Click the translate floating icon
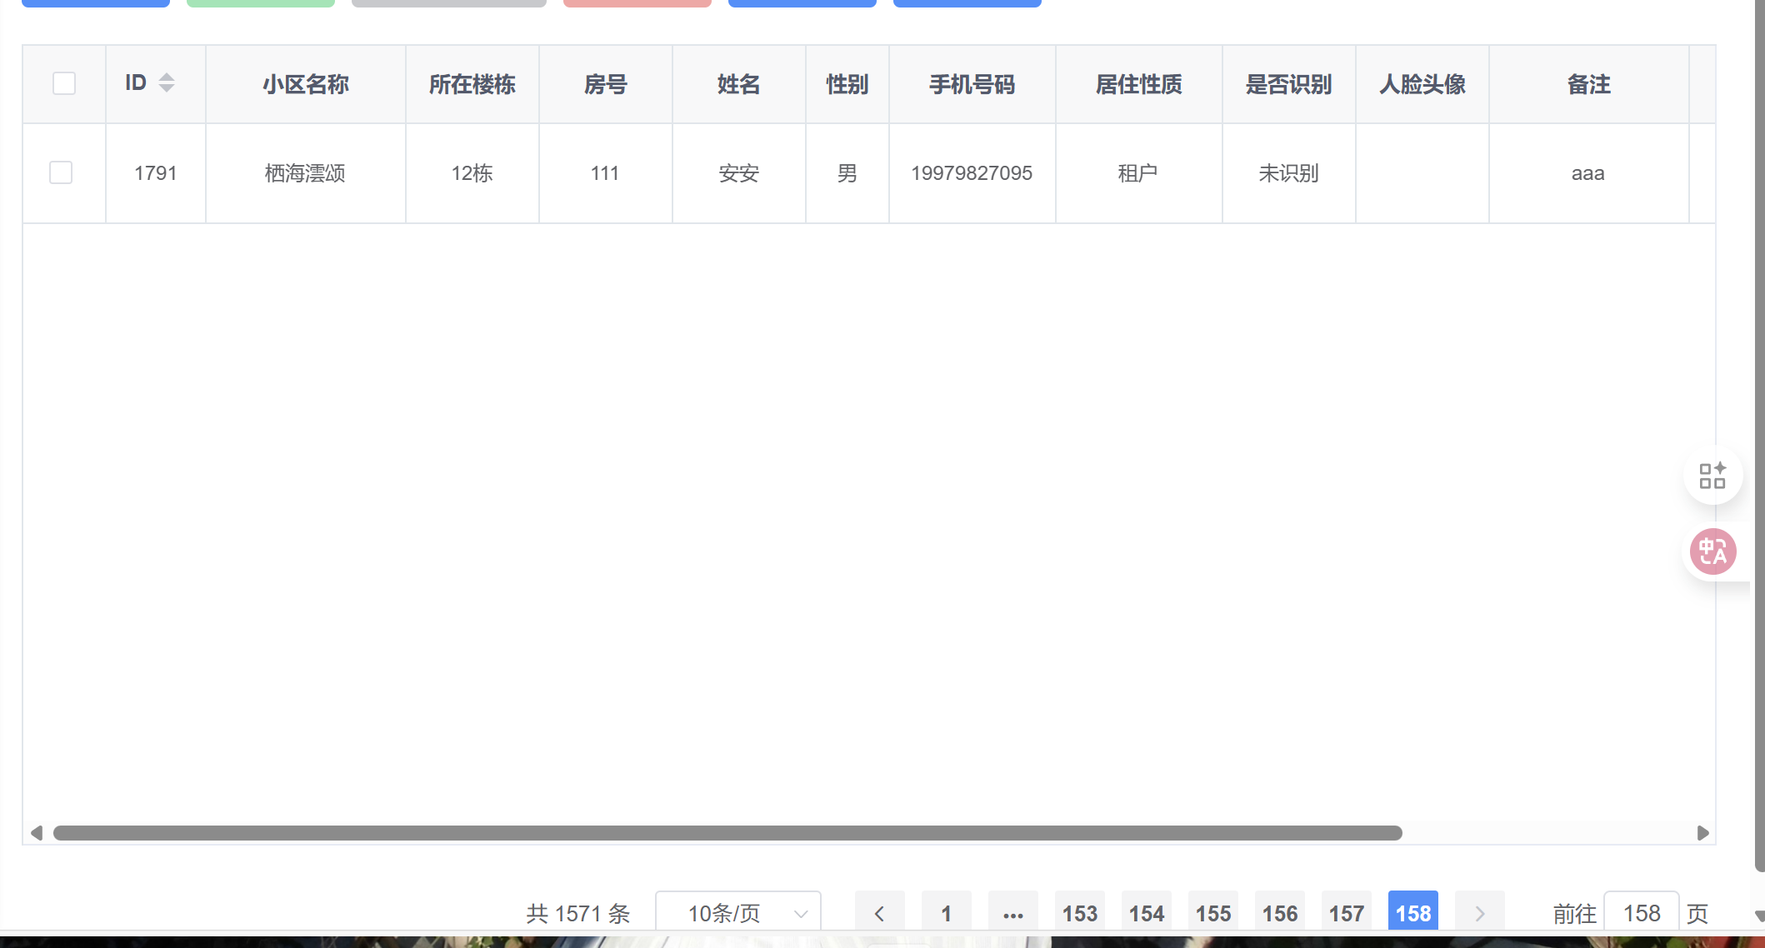This screenshot has height=948, width=1765. [1712, 551]
